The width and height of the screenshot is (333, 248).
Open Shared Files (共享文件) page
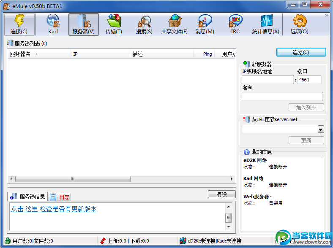(175, 24)
